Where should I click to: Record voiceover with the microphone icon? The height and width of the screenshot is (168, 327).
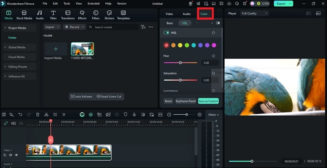(134, 114)
